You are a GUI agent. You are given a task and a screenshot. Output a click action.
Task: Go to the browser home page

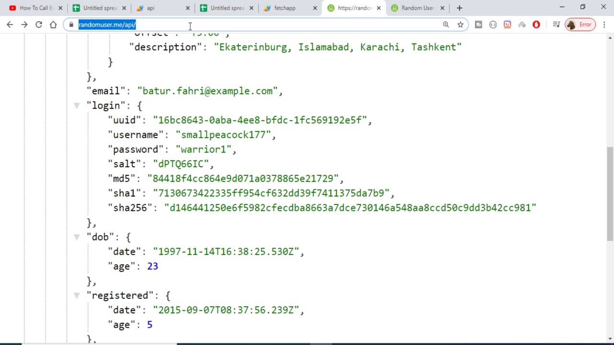point(53,24)
